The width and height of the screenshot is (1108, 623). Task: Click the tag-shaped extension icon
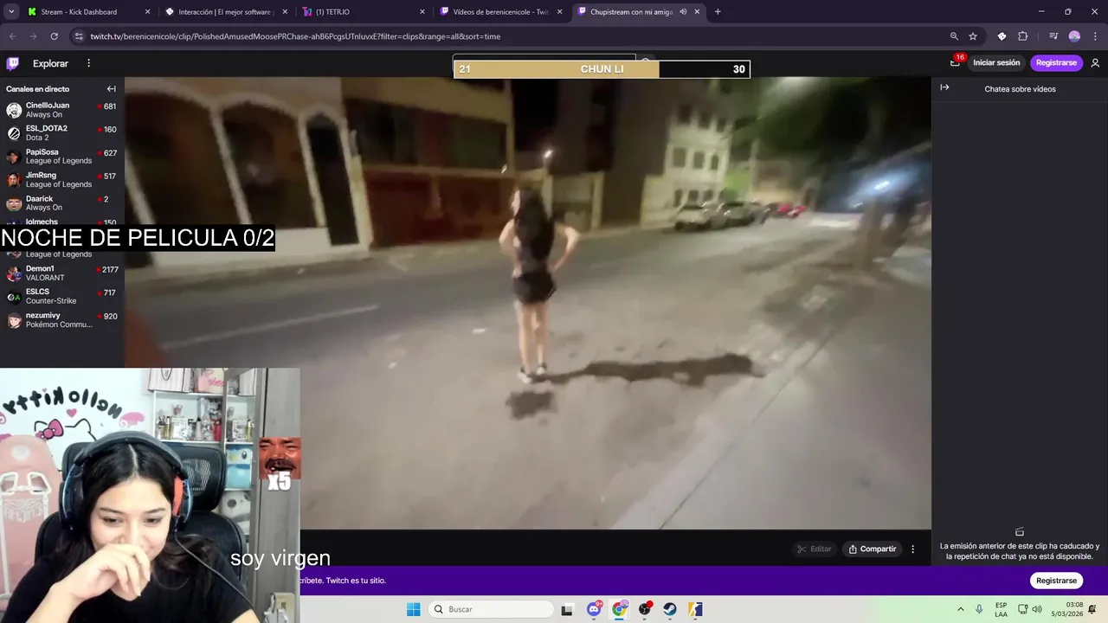[x=1002, y=36]
